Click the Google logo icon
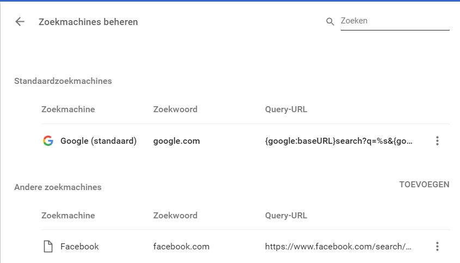The image size is (460, 263). (x=48, y=141)
